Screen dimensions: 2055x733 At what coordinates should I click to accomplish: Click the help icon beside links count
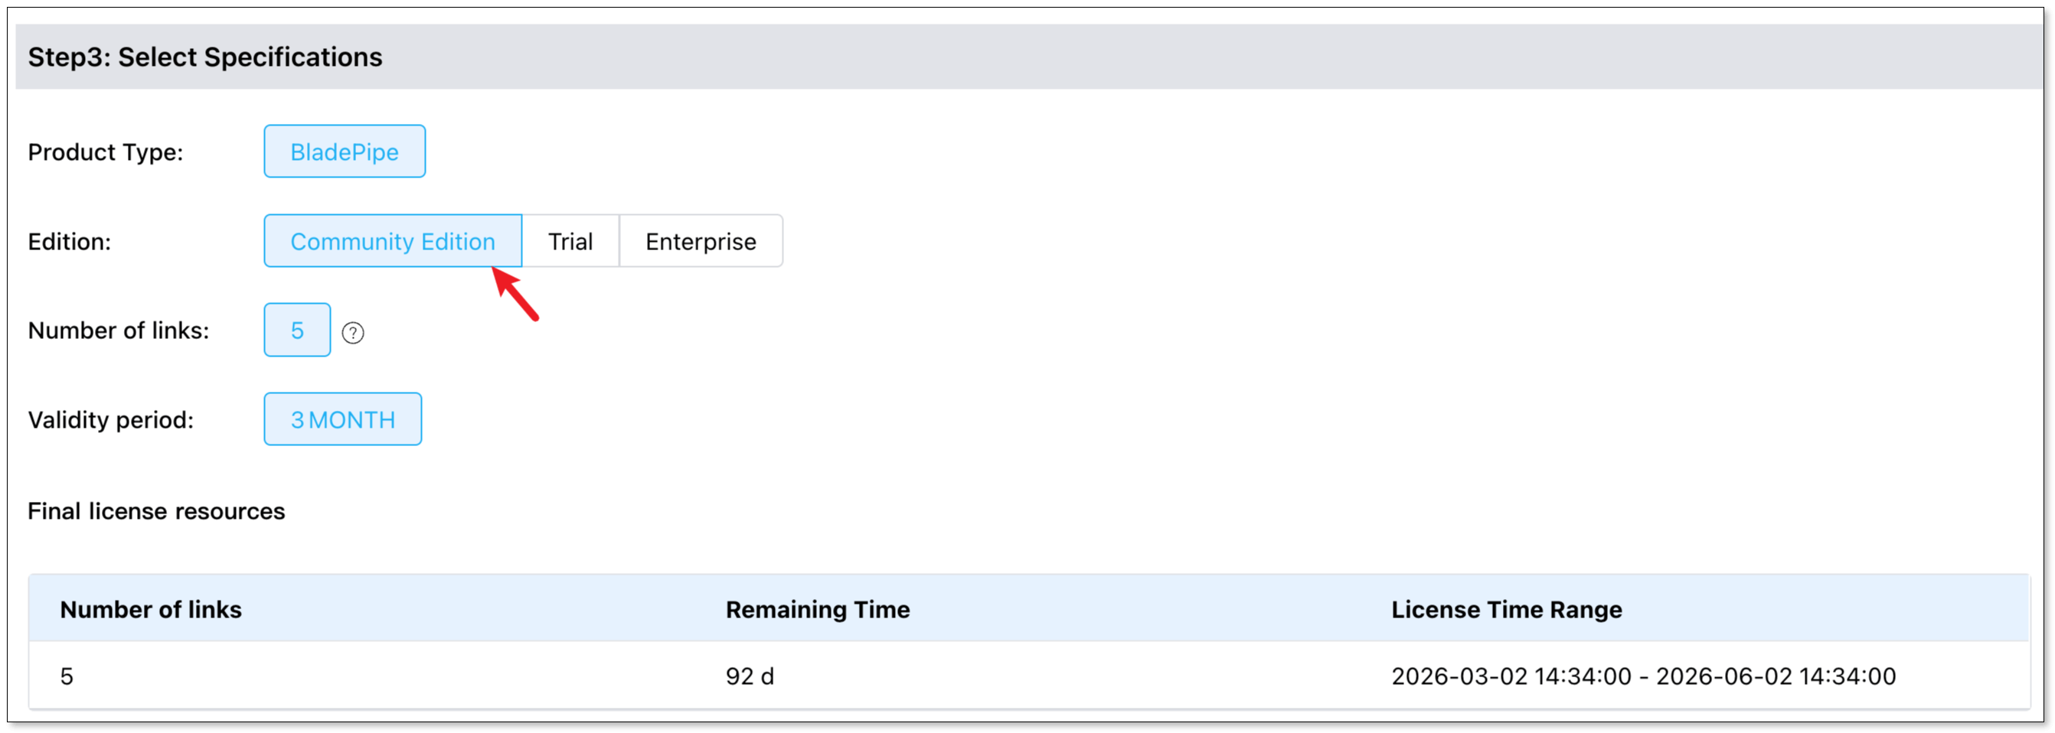353,333
